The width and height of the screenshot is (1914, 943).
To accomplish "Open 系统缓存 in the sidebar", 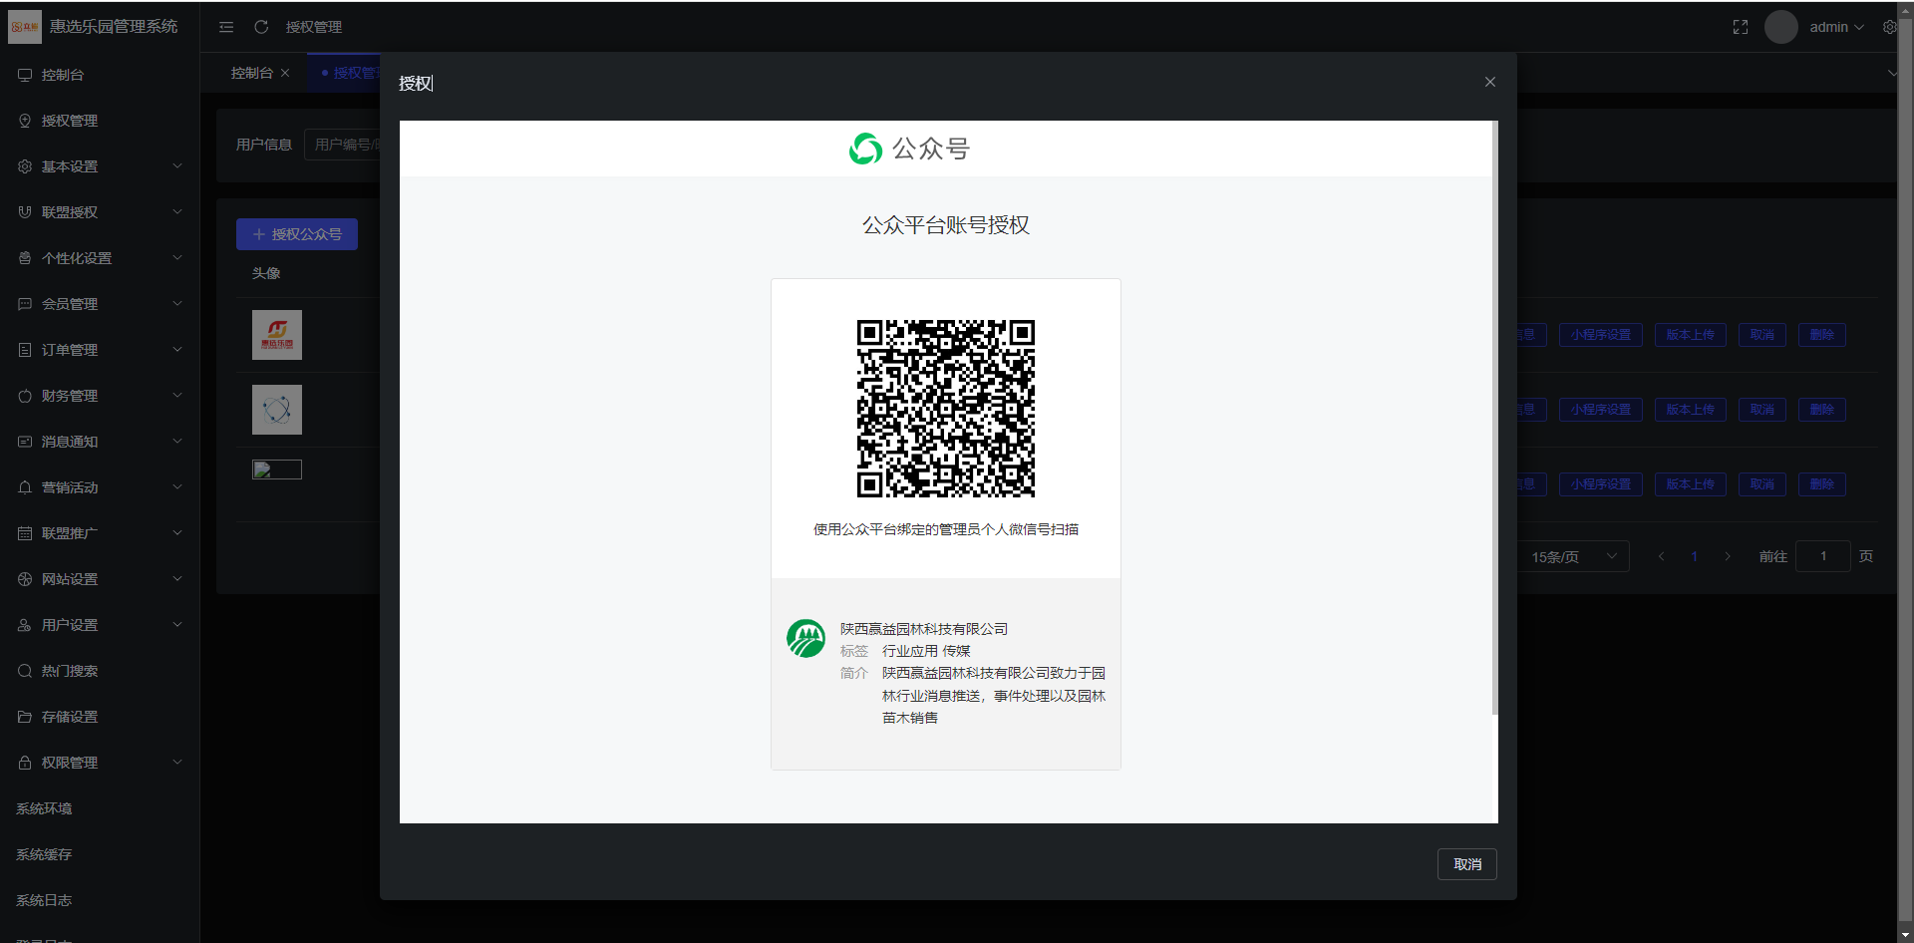I will (100, 854).
